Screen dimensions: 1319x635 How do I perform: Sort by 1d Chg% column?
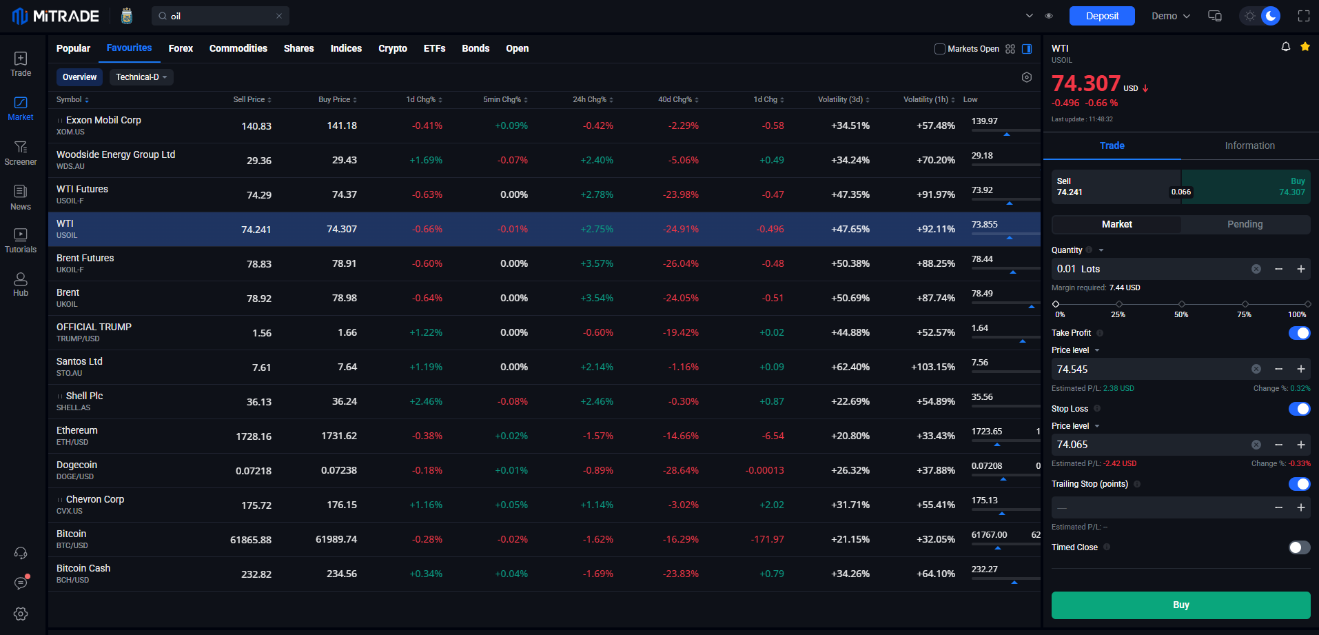(424, 100)
